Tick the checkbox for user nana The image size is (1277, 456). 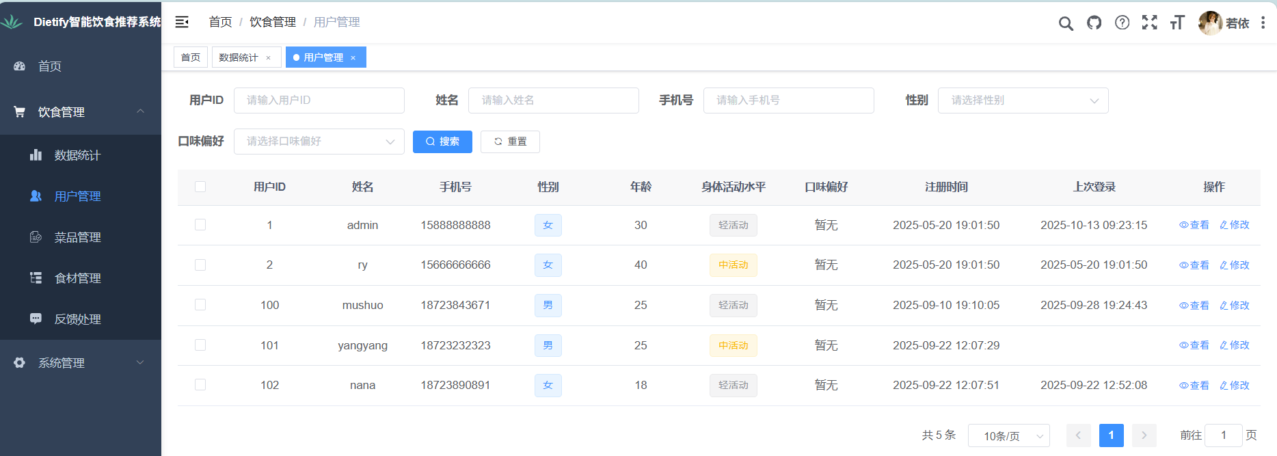[200, 385]
